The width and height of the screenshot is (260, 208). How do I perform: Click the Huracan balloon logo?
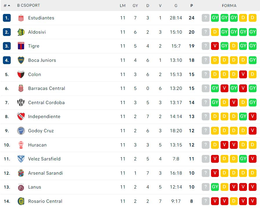click(21, 145)
